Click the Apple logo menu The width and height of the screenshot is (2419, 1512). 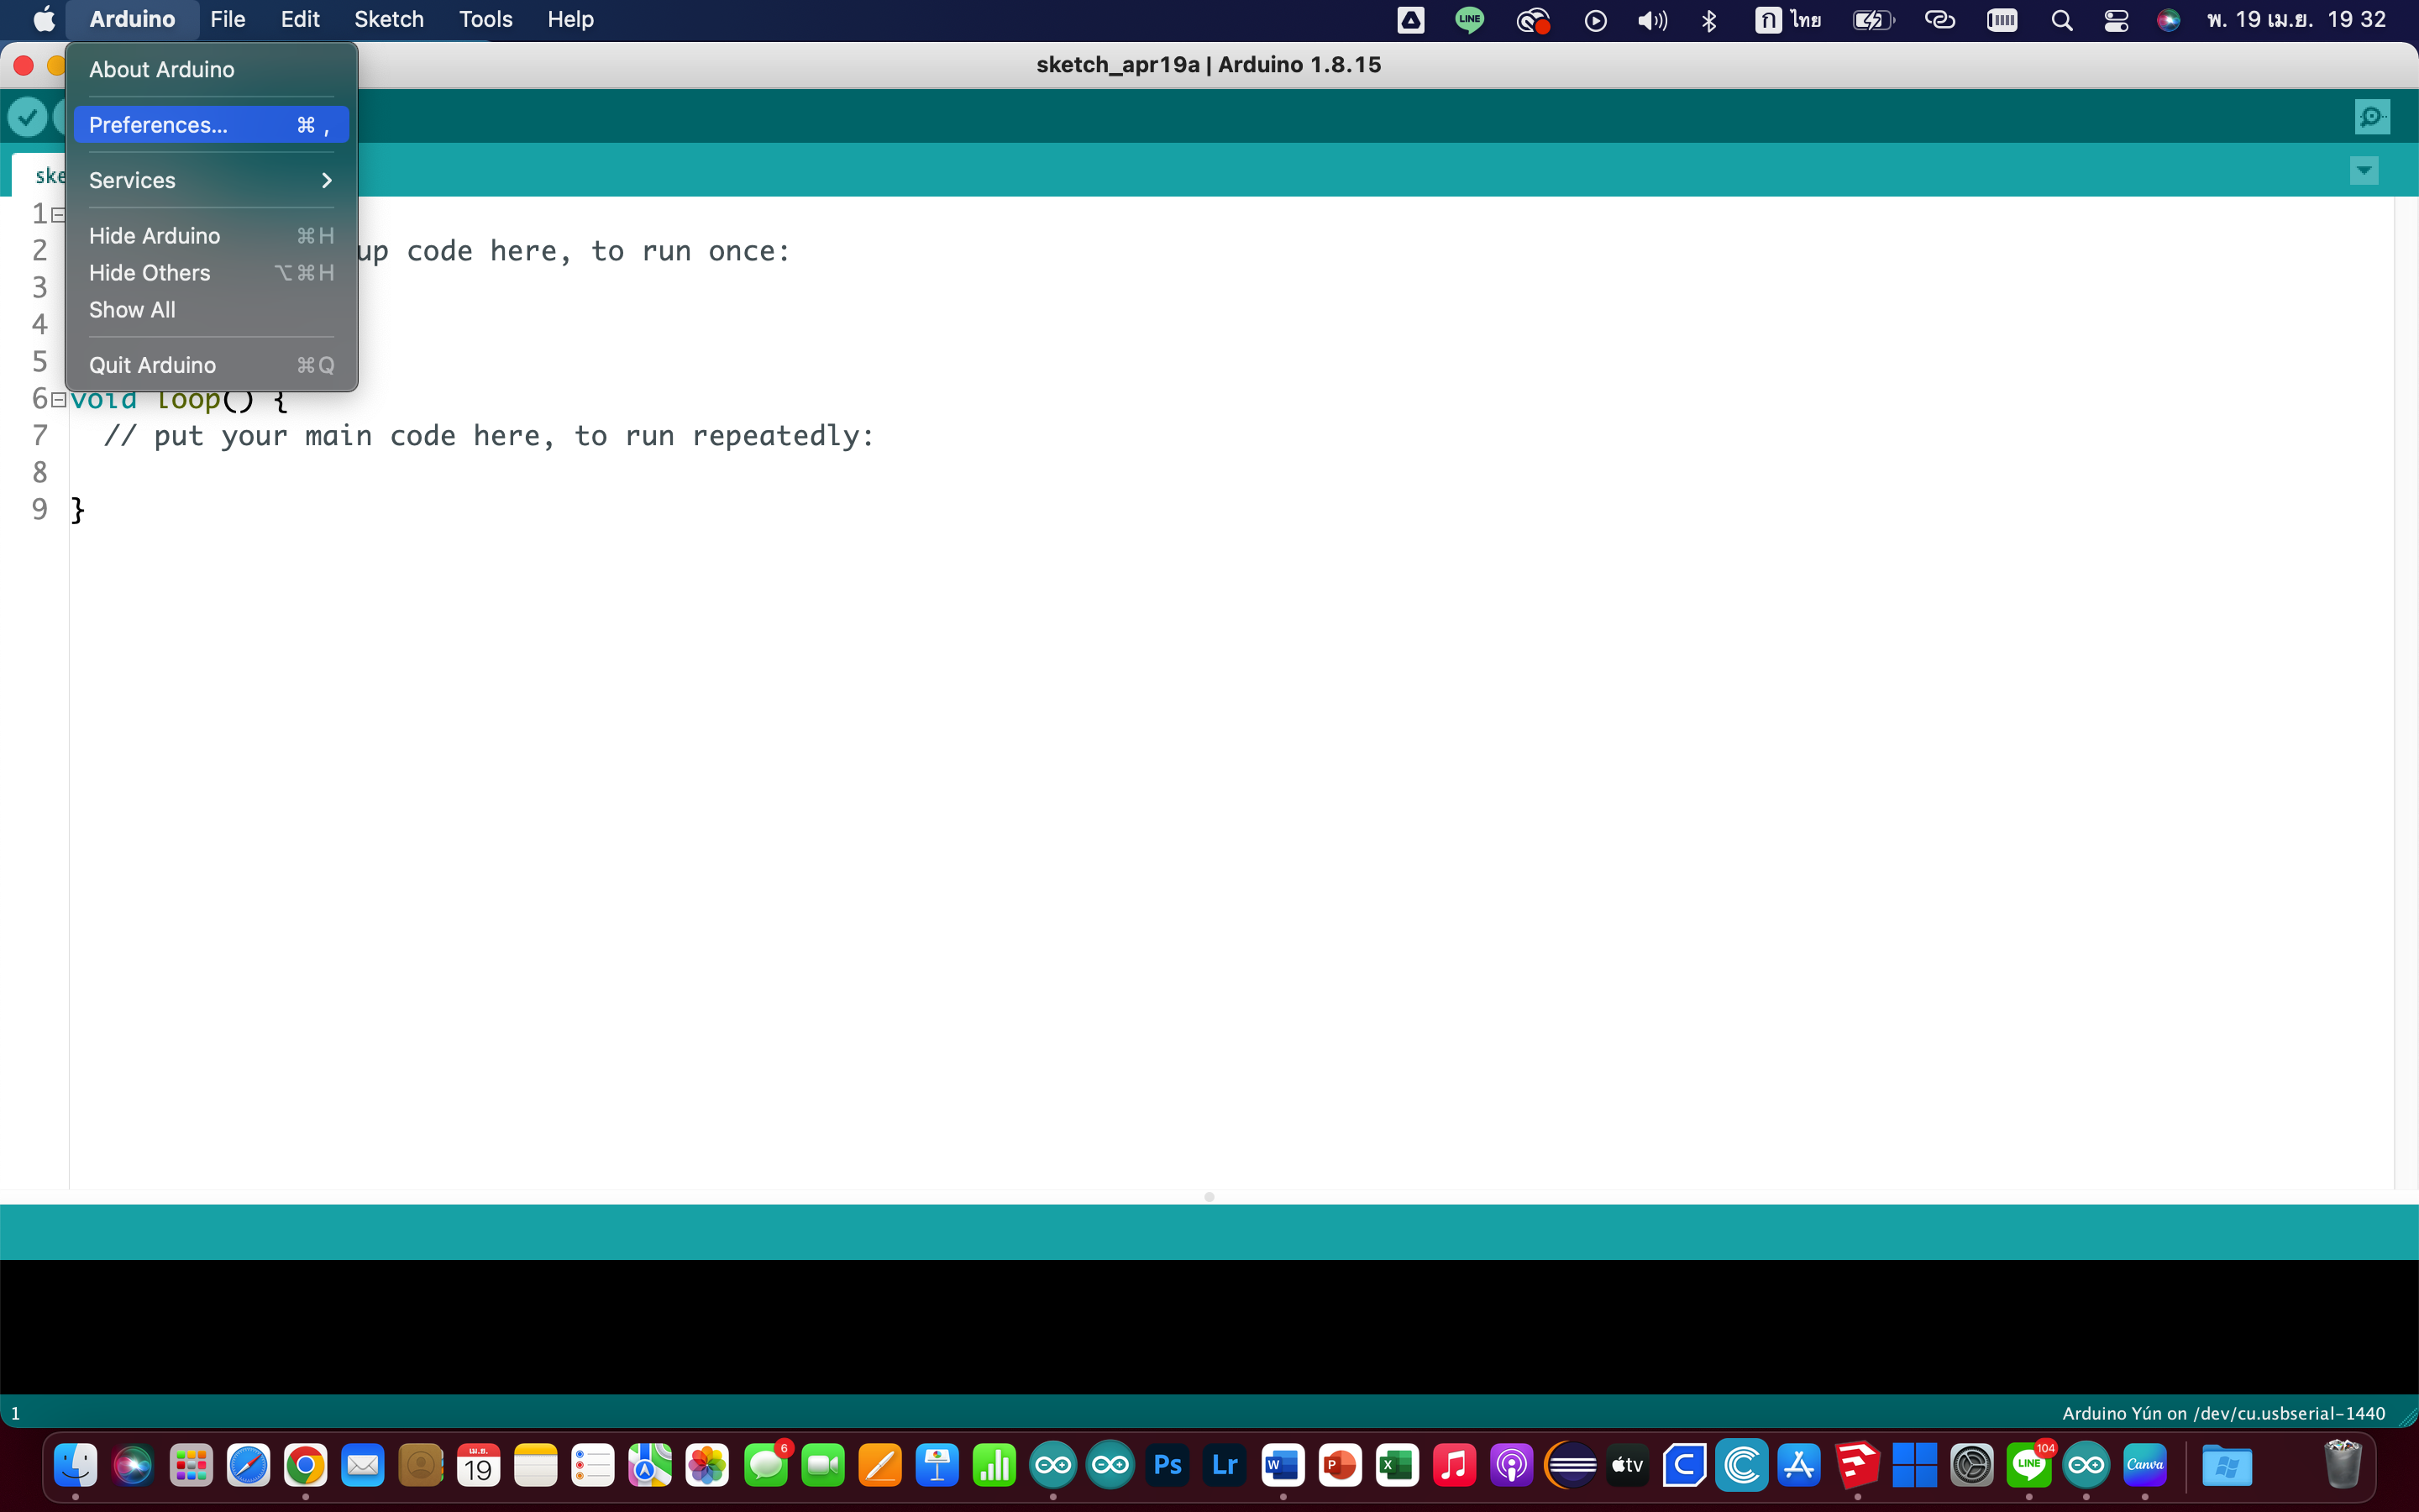[44, 19]
